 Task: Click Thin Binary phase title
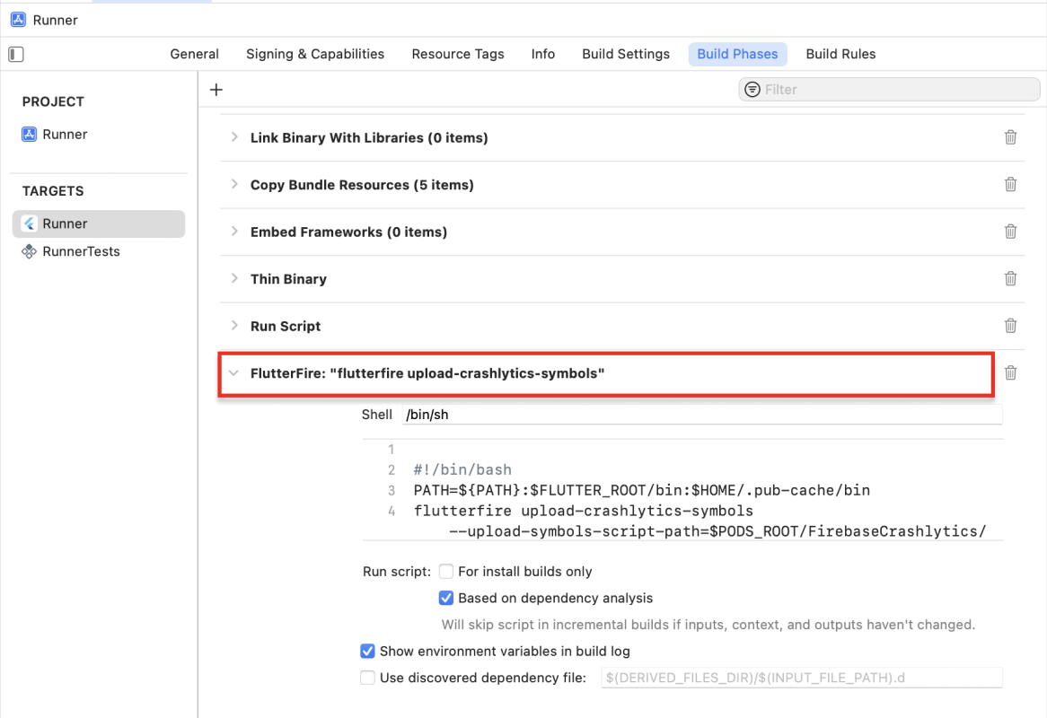[x=288, y=279]
